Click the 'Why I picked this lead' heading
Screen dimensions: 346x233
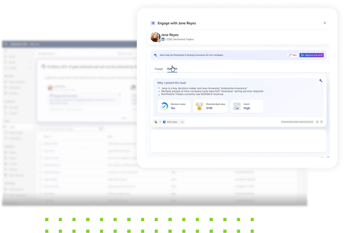click(171, 83)
